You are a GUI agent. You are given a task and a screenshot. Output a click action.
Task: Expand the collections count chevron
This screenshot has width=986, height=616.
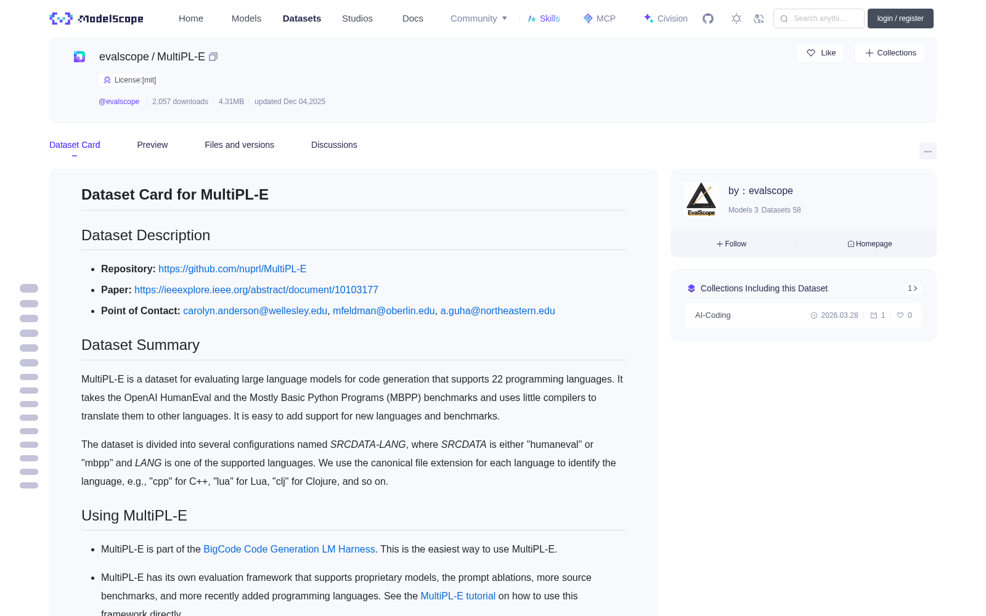coord(913,288)
